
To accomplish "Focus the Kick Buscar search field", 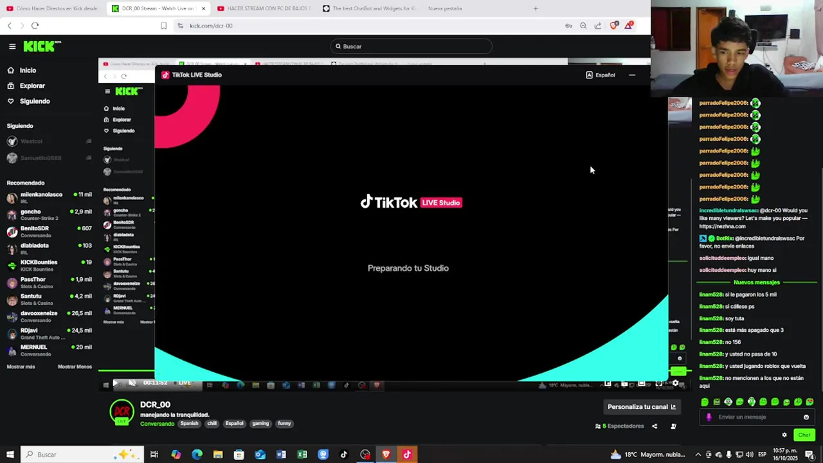I will pyautogui.click(x=411, y=46).
